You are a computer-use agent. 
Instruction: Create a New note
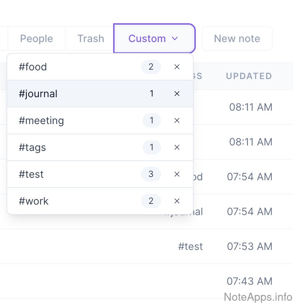[x=237, y=38]
